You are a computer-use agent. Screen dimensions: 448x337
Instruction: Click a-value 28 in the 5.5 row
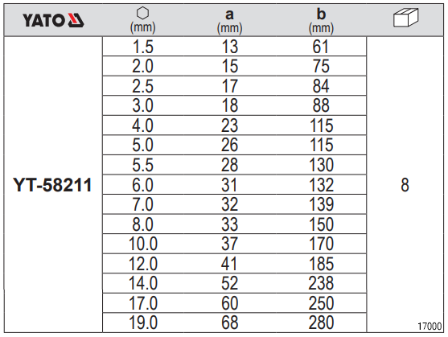tap(229, 165)
